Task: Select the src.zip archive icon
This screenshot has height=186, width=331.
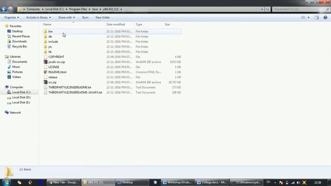Action: (x=46, y=82)
